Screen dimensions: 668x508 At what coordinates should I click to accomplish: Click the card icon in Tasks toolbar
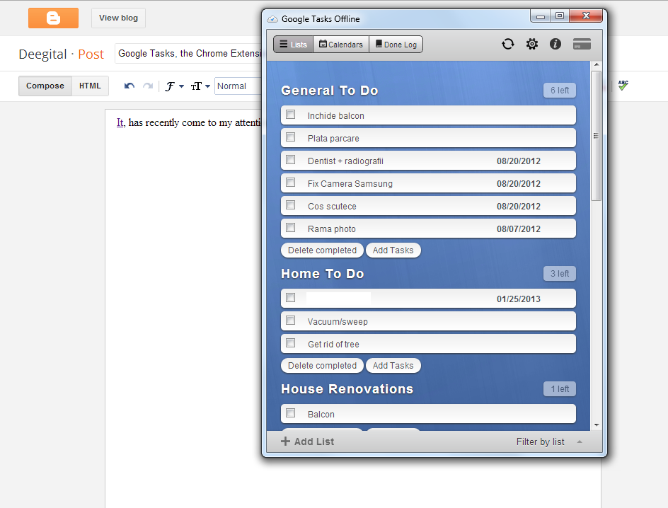(582, 44)
